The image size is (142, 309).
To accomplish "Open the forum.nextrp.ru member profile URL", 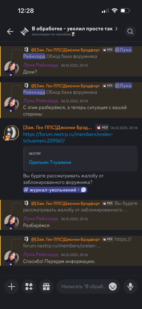I will [x=68, y=138].
